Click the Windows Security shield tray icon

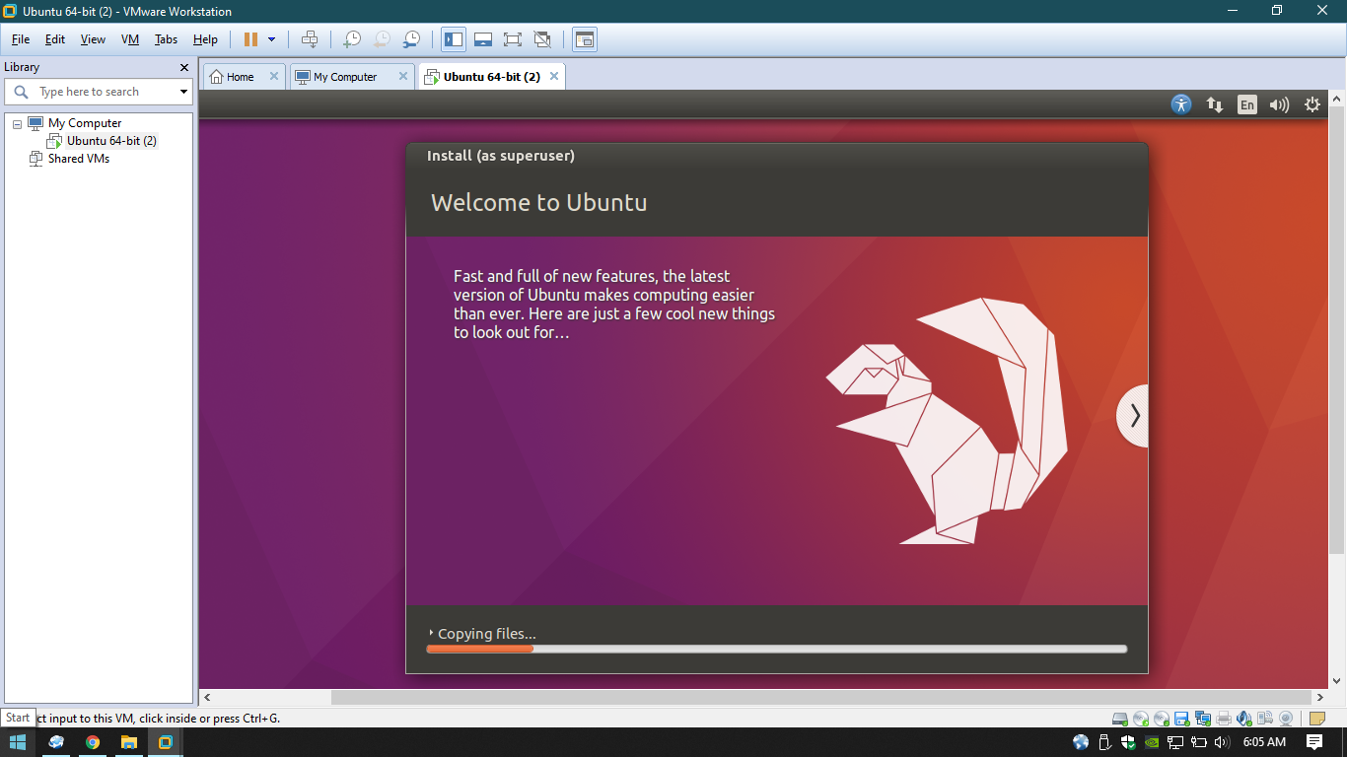click(x=1128, y=741)
